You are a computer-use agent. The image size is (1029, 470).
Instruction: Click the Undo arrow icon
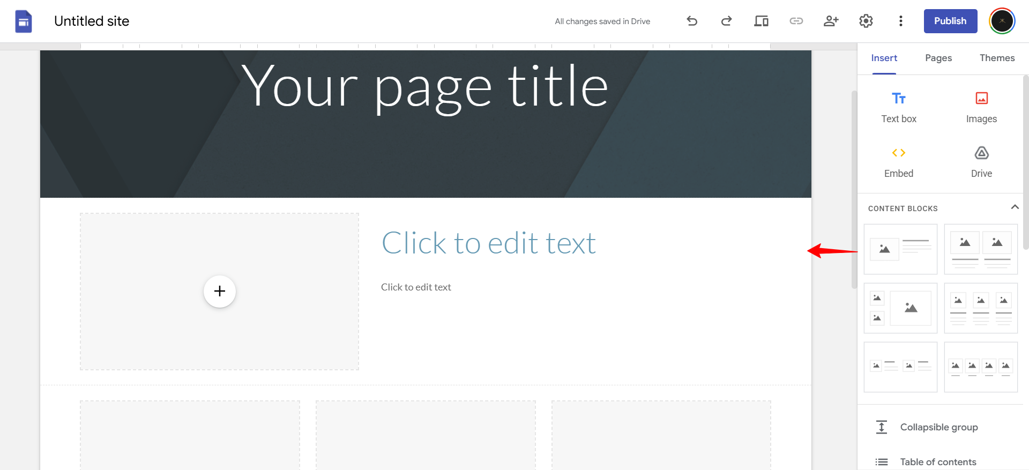point(692,21)
